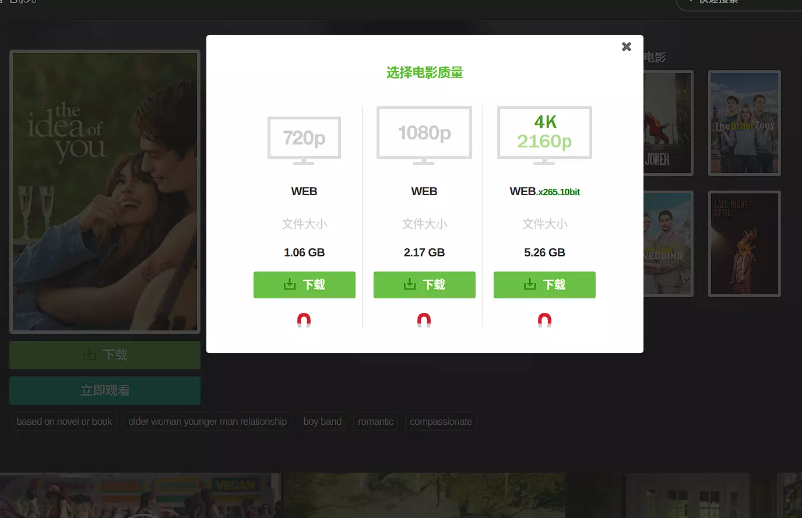The width and height of the screenshot is (802, 518).
Task: Click the 1080p monitor icon
Action: pyautogui.click(x=424, y=134)
